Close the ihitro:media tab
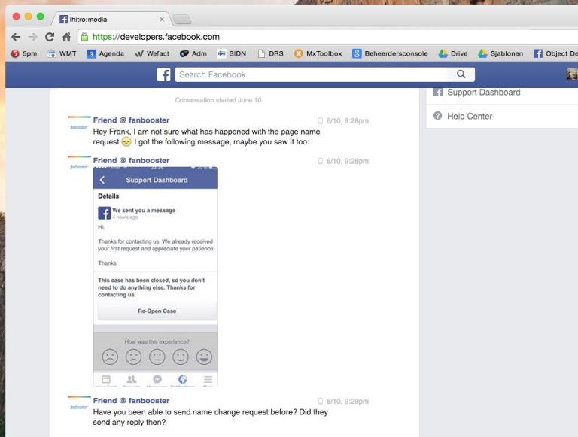This screenshot has width=578, height=437. (x=162, y=18)
